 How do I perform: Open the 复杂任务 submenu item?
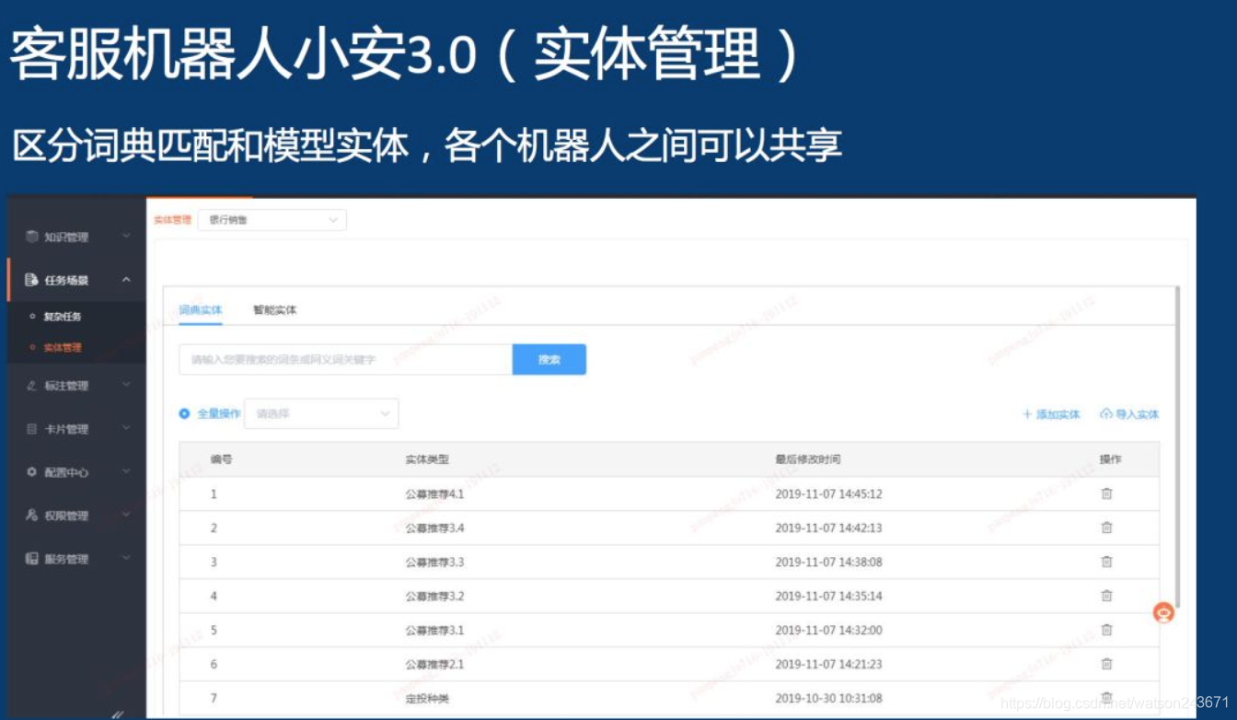click(x=63, y=317)
